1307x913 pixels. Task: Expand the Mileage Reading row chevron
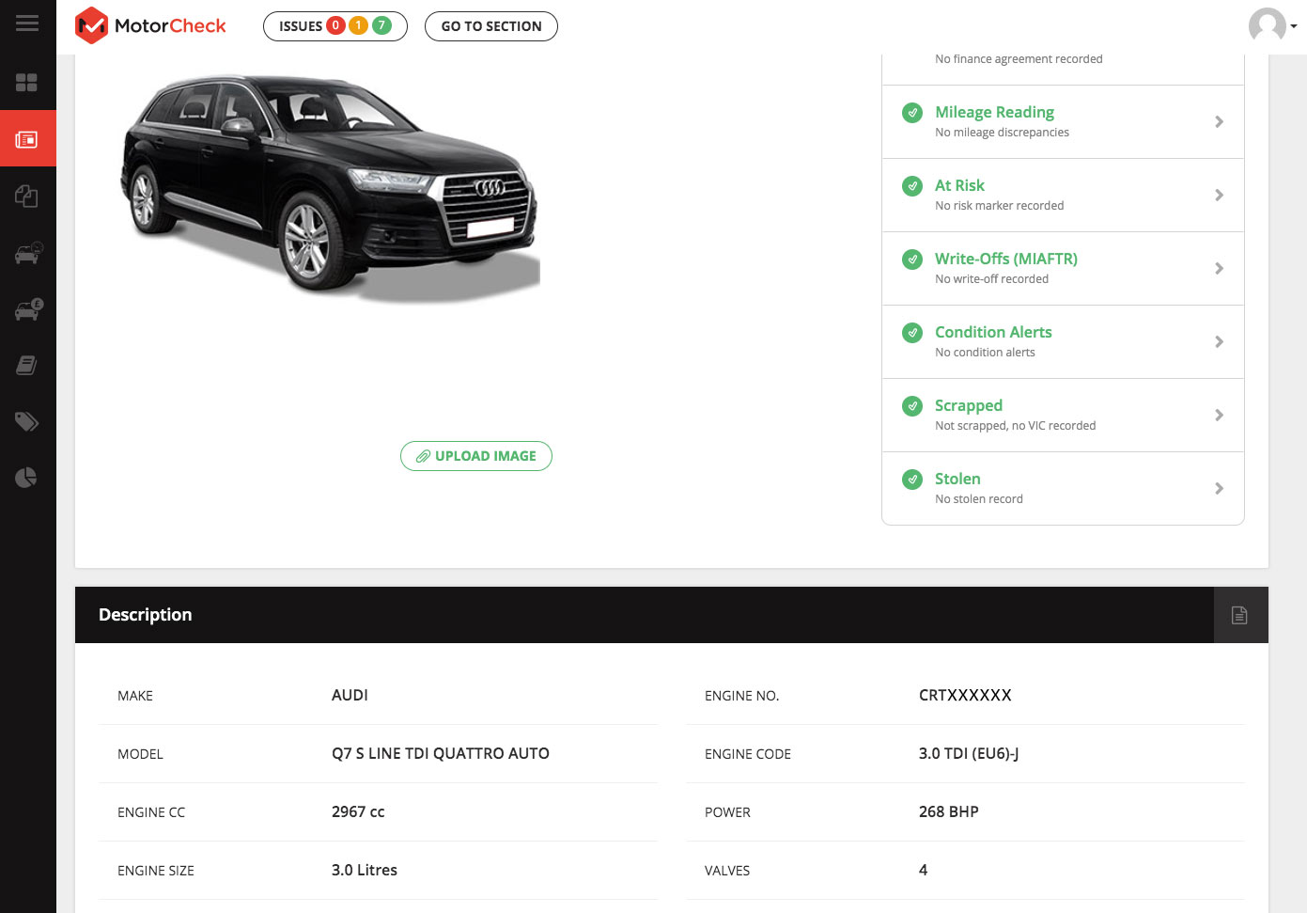coord(1219,122)
